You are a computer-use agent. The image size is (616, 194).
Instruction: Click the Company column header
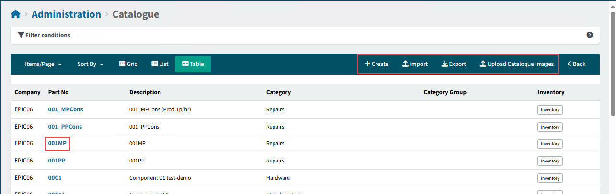point(27,92)
